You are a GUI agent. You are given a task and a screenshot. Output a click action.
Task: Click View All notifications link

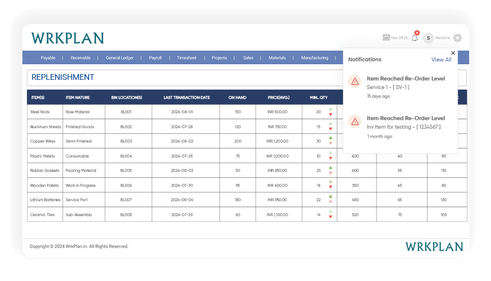pos(441,60)
